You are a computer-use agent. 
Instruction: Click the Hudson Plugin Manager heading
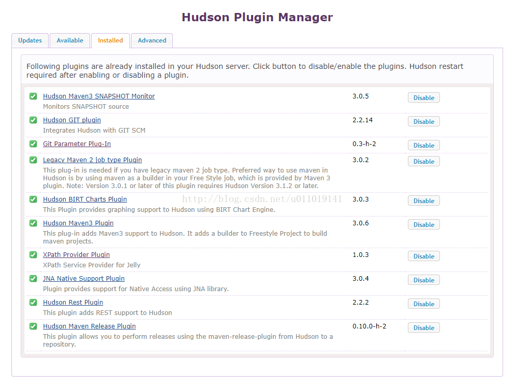click(x=257, y=17)
